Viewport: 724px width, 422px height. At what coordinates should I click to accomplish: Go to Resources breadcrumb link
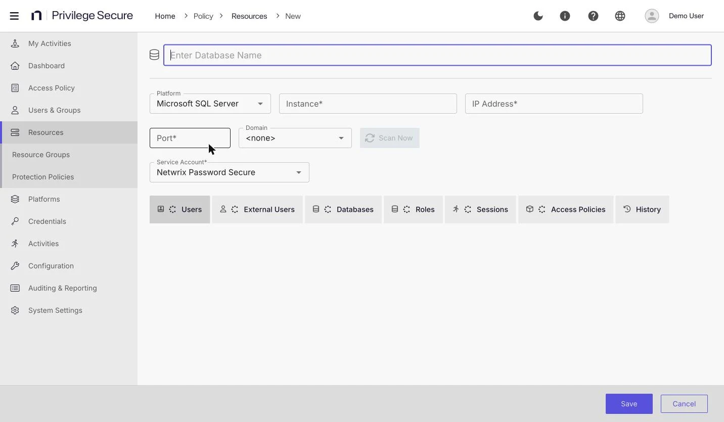point(249,16)
